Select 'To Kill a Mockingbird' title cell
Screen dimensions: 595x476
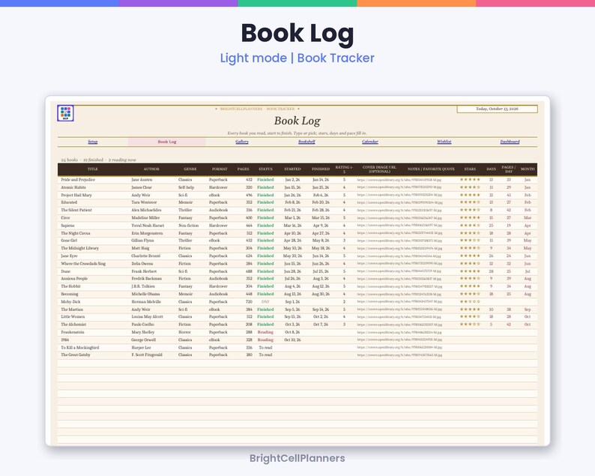point(80,348)
